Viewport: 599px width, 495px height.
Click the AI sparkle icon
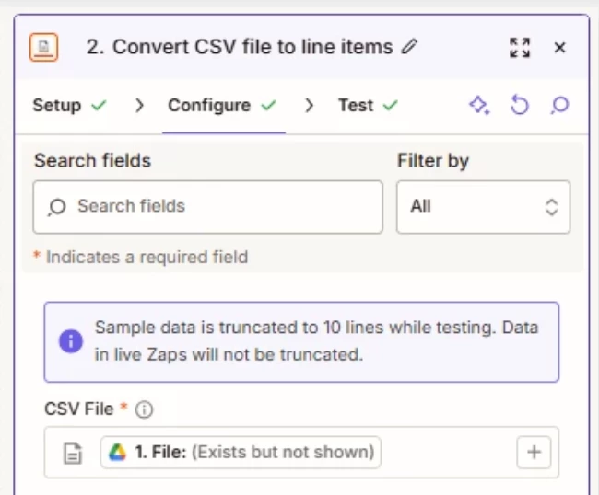[479, 105]
